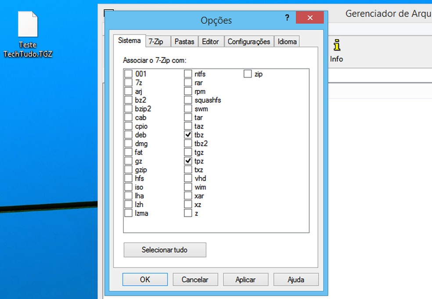The image size is (432, 299).
Task: Enable the swm checkbox
Action: pos(188,108)
